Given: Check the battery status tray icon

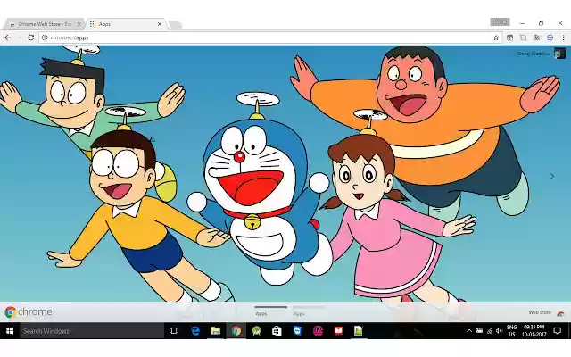Looking at the screenshot, I should pyautogui.click(x=480, y=331).
